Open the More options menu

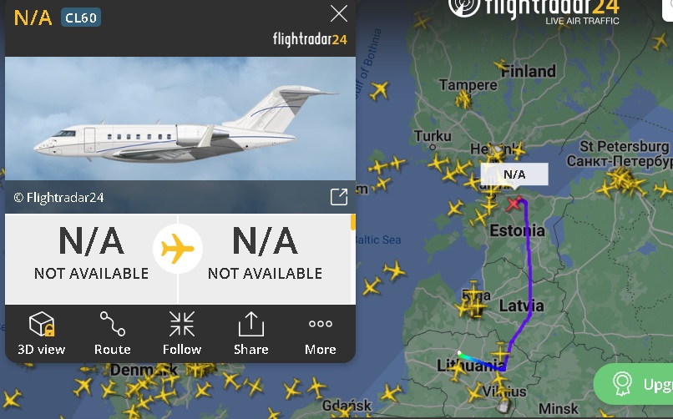click(x=320, y=333)
